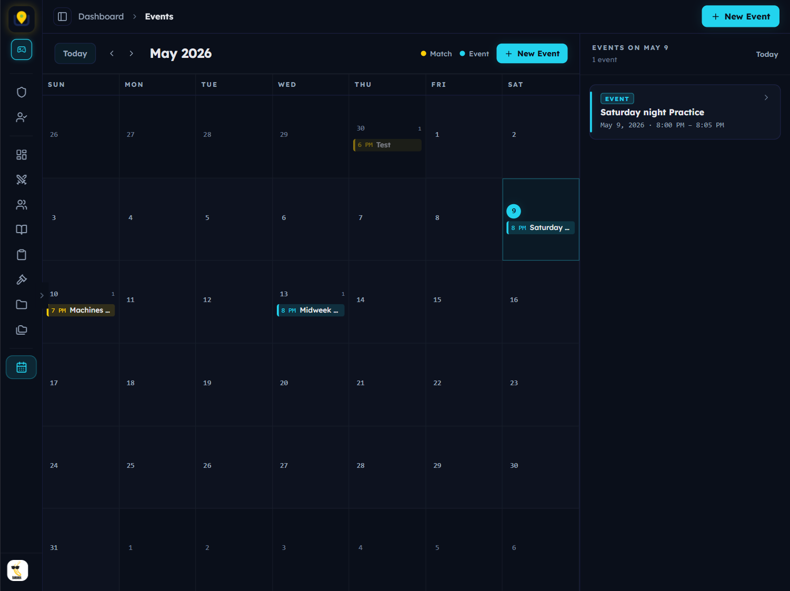Image resolution: width=790 pixels, height=591 pixels.
Task: Toggle the Match legend filter
Action: pos(436,54)
